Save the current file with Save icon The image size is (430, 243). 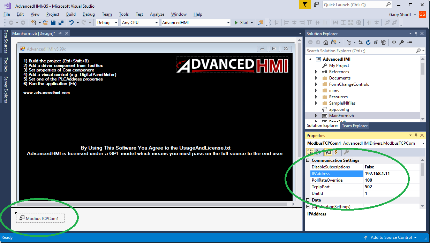53,23
